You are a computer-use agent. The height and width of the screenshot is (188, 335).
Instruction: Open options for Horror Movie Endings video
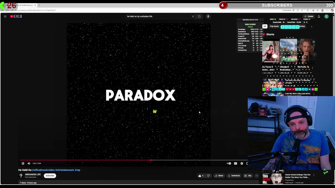(x=314, y=175)
